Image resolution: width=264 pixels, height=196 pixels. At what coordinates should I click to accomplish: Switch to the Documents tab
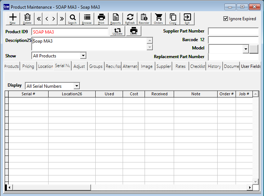tap(231, 66)
